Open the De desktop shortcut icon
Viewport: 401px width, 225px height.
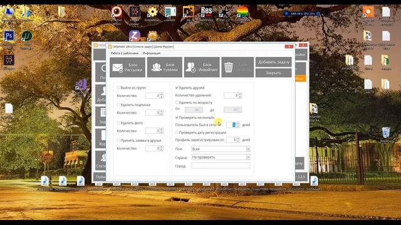point(188,12)
